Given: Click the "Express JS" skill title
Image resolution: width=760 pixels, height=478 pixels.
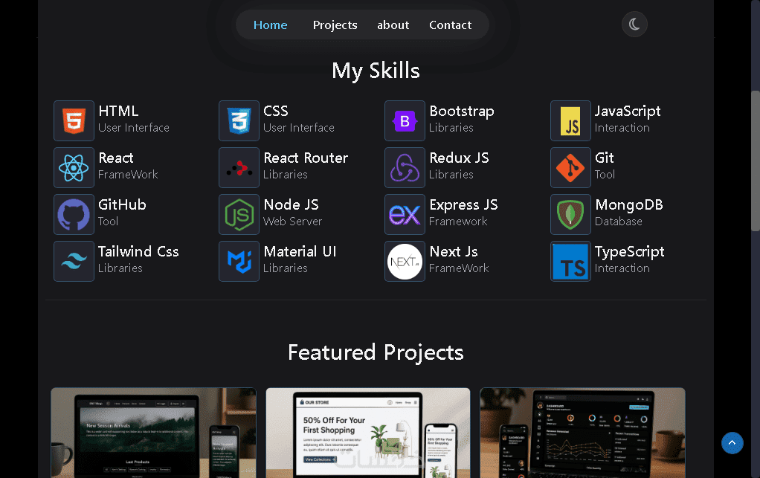Looking at the screenshot, I should point(463,205).
